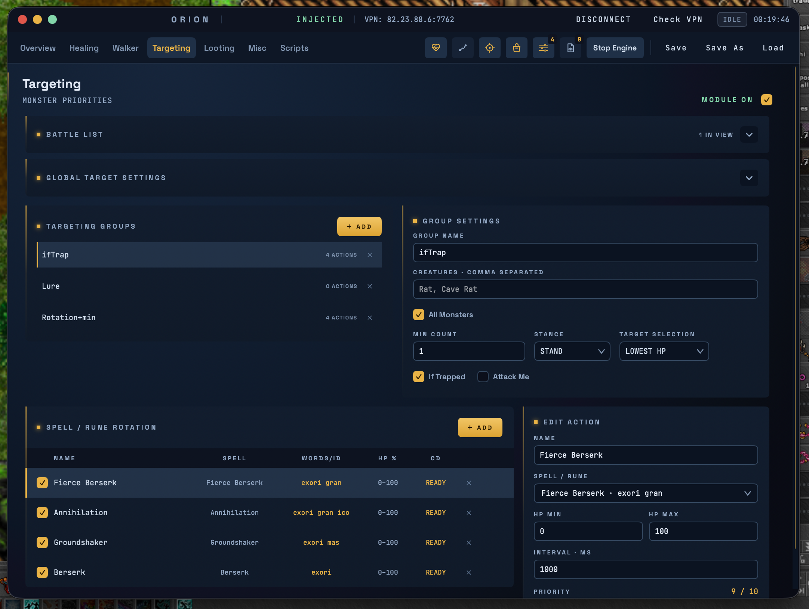Remove the Rotation+min targeting group
The height and width of the screenshot is (609, 809).
coord(370,318)
